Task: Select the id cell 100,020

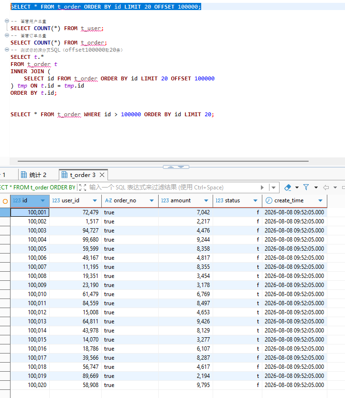Action: click(x=30, y=385)
